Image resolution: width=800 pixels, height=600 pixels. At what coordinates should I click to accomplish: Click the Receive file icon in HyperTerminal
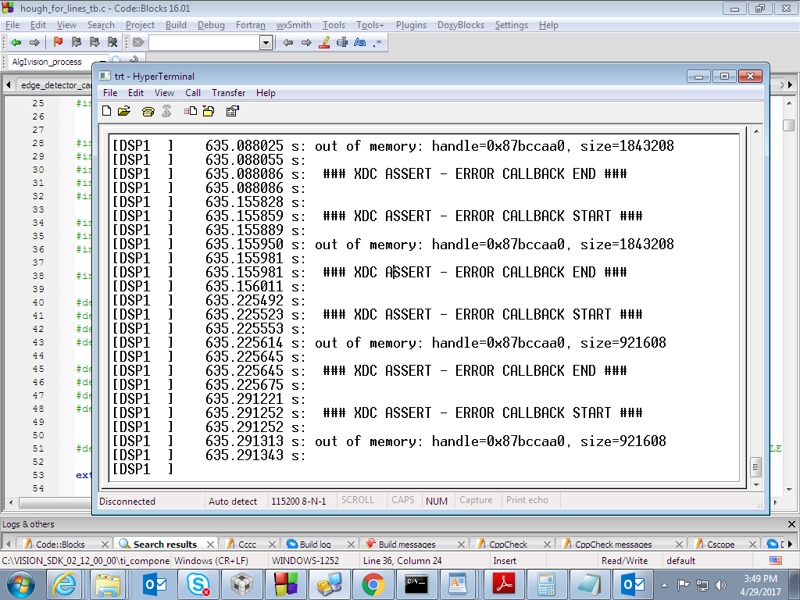coord(209,111)
